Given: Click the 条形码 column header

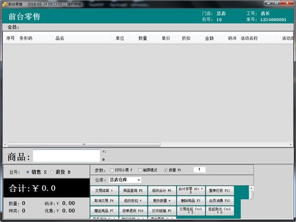Looking at the screenshot, I should 26,38.
